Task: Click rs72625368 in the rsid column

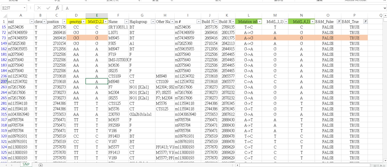Action: [21, 43]
